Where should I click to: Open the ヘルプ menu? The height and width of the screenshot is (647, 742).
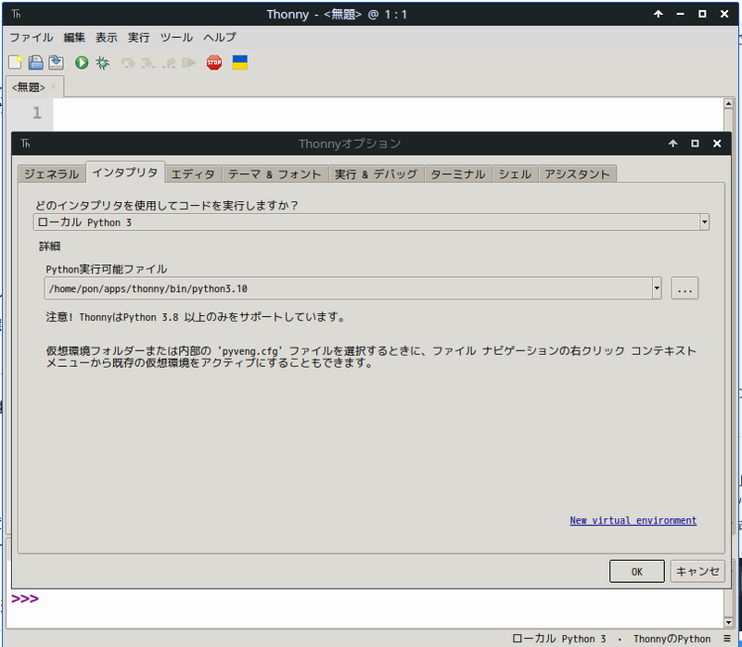(220, 37)
